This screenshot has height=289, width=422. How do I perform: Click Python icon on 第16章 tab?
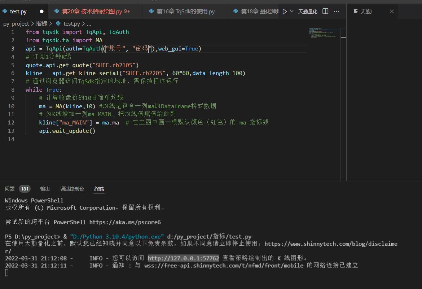click(x=151, y=11)
